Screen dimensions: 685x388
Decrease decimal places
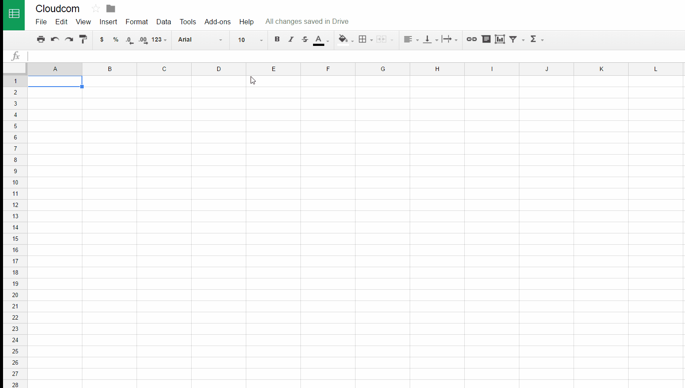(x=130, y=40)
